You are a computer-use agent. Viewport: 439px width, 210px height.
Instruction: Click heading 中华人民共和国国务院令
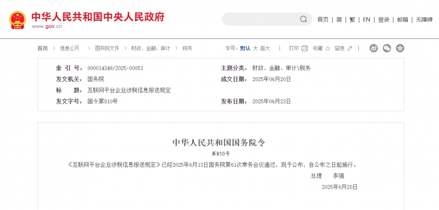pos(218,143)
